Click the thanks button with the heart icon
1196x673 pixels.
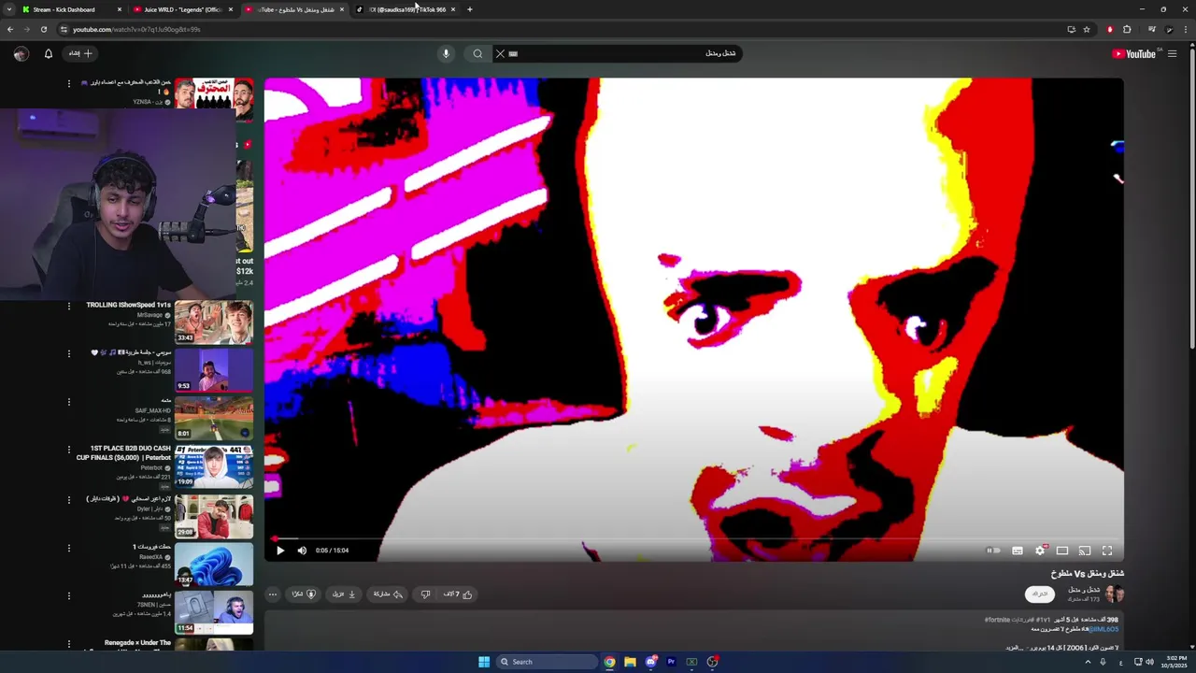[x=304, y=594]
